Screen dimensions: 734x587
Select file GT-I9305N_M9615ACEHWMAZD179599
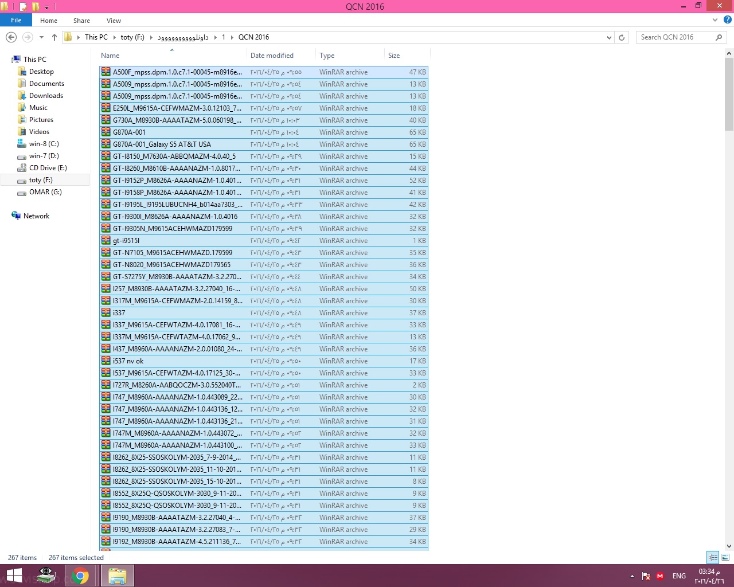click(x=264, y=229)
